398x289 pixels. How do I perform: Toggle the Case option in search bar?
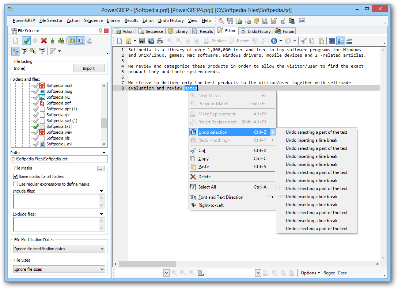[342, 273]
